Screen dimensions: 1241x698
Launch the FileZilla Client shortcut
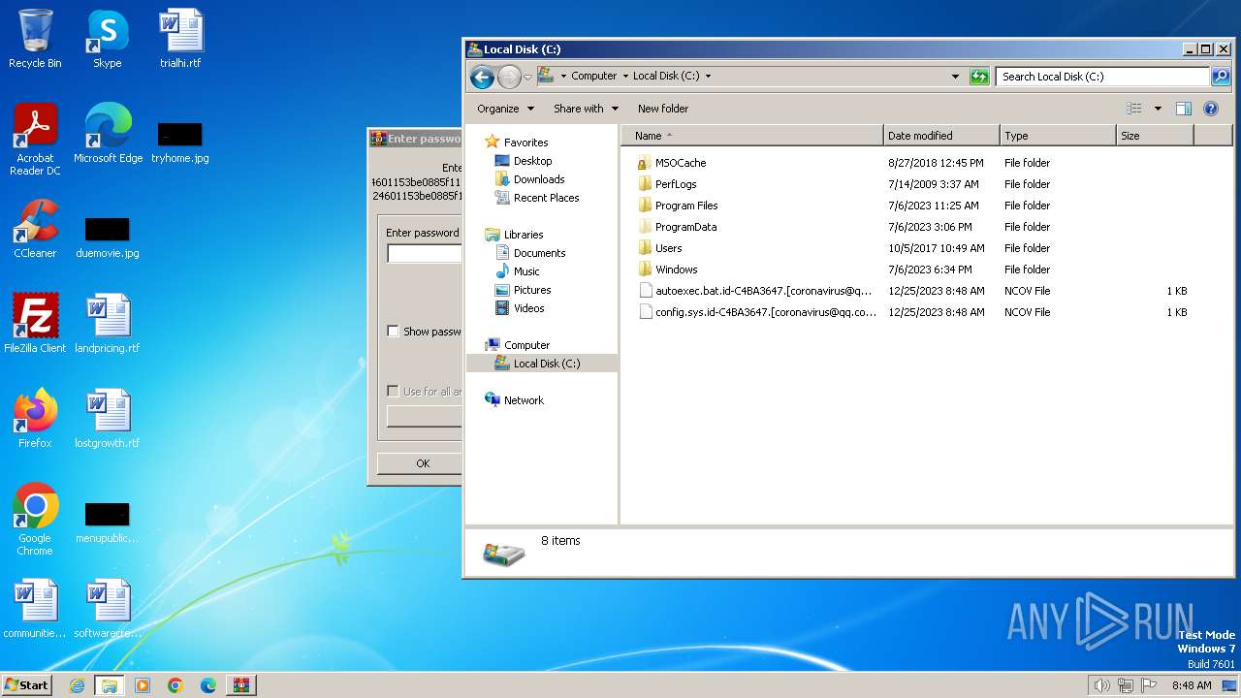coord(35,324)
